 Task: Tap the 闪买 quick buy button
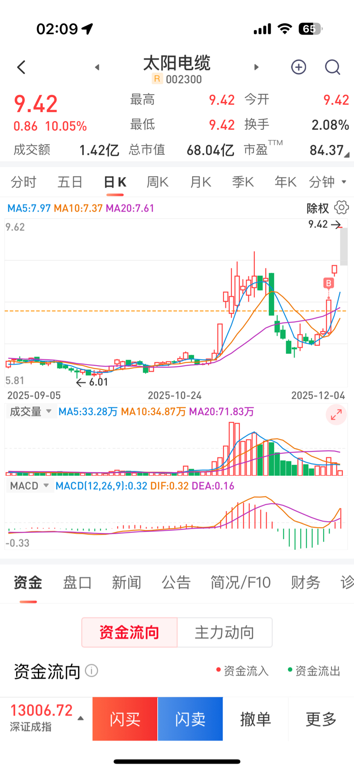pos(125,719)
